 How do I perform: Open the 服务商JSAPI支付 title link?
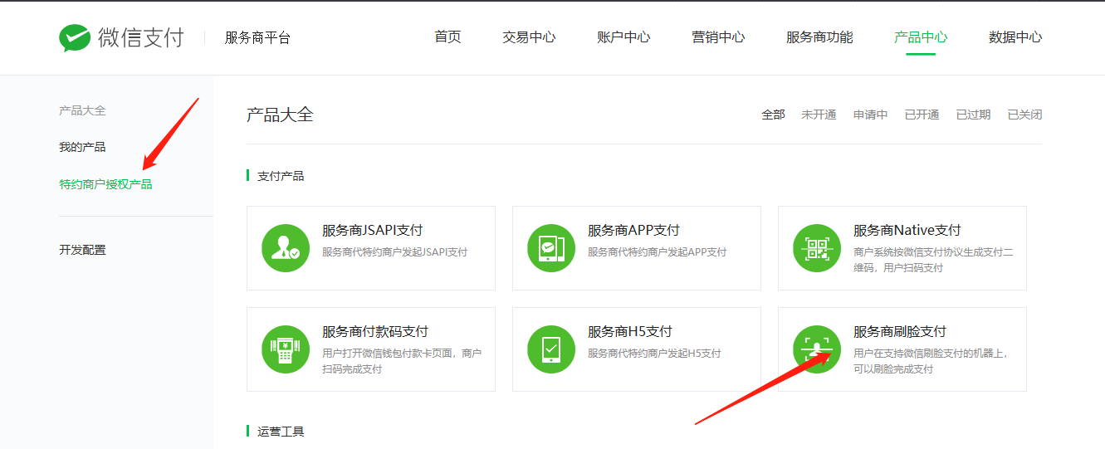click(x=373, y=230)
